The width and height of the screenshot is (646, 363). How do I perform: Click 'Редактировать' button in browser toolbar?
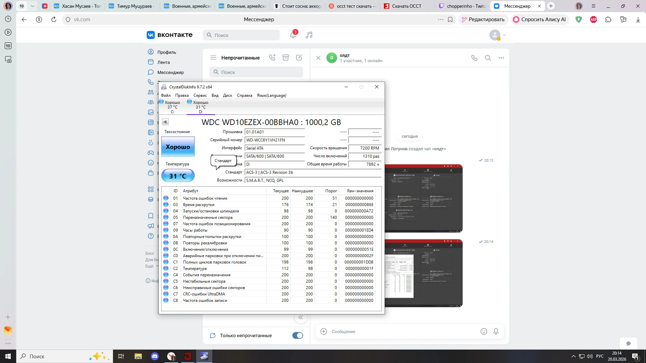[483, 19]
